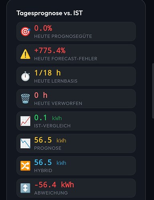
Task: Open the Heute Forecast-Fehler card
Action: click(76, 54)
